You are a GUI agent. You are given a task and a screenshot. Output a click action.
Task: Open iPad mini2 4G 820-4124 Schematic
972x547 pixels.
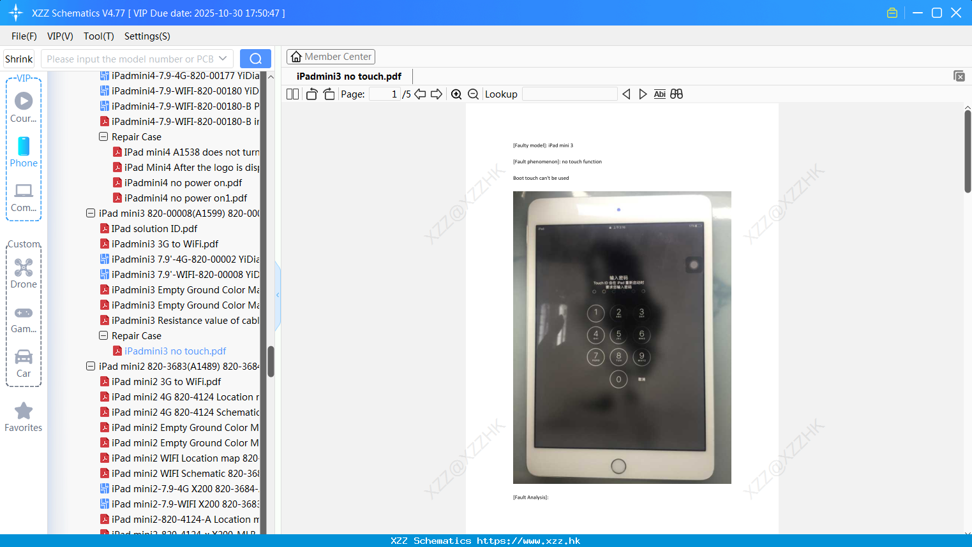[x=179, y=412]
